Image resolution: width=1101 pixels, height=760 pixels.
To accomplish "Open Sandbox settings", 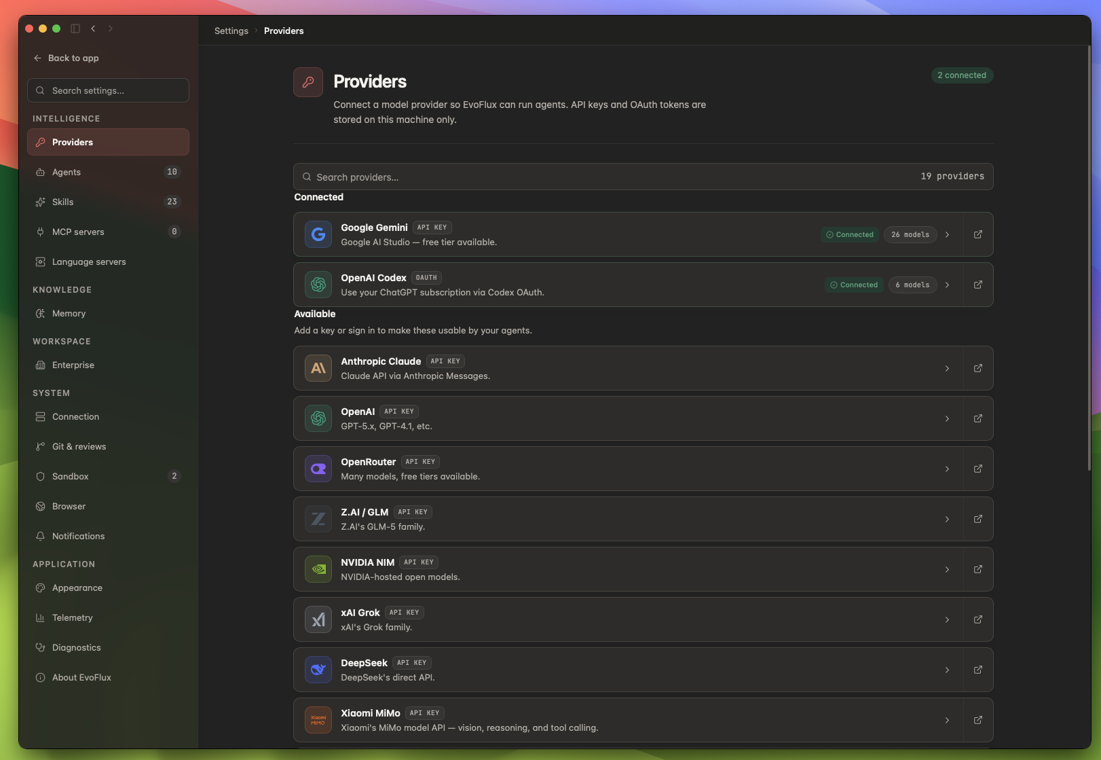I will point(108,476).
